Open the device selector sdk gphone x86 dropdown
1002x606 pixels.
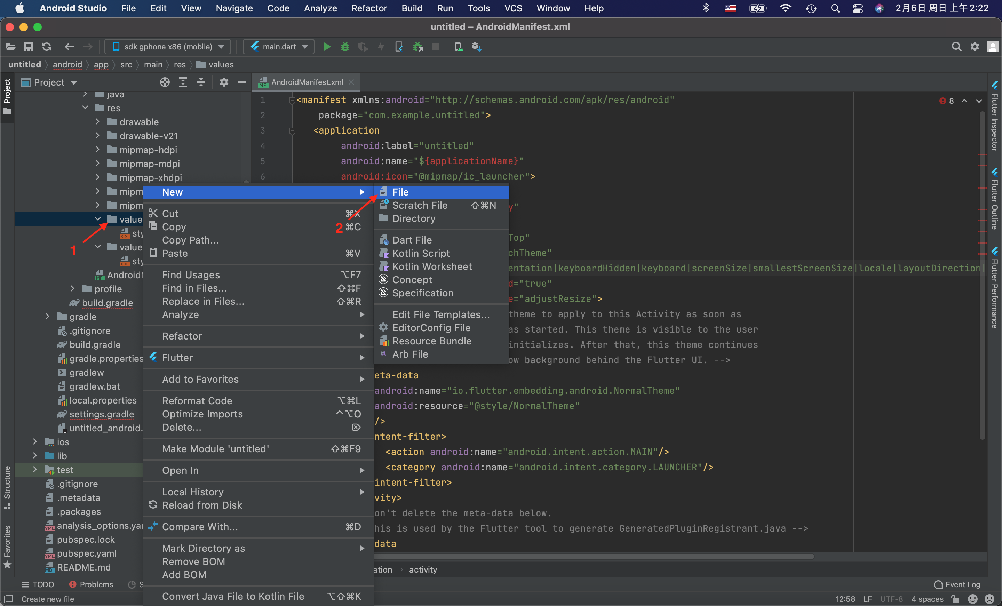168,47
